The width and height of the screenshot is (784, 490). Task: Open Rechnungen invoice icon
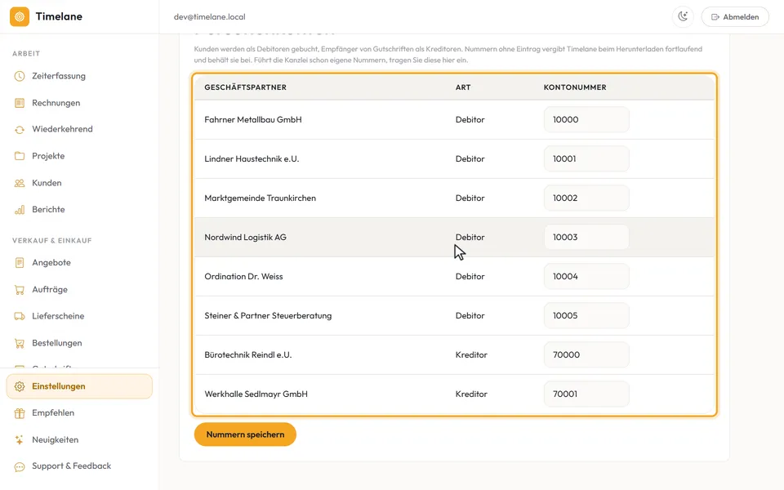[20, 103]
